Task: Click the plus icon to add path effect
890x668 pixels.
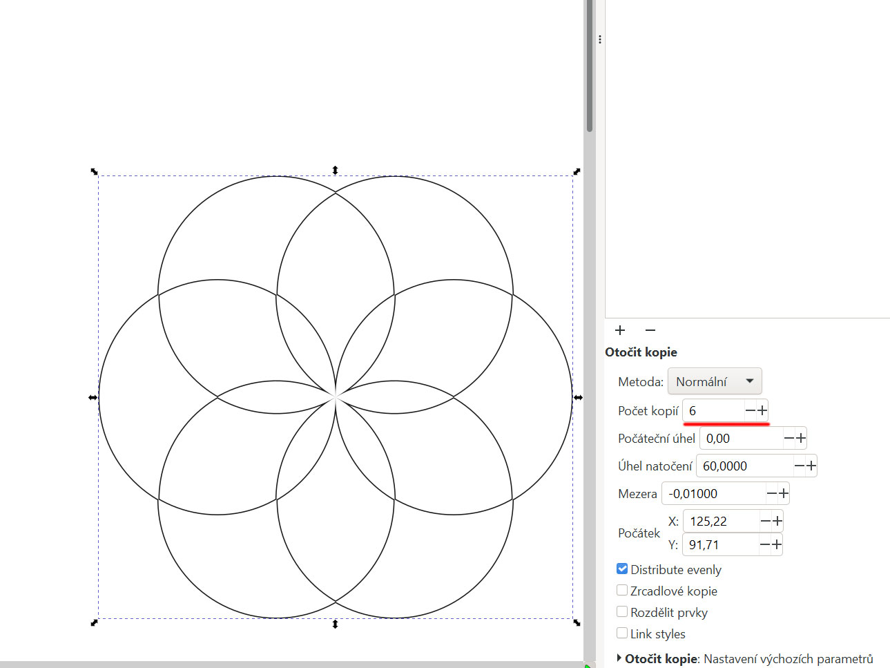Action: (x=620, y=330)
